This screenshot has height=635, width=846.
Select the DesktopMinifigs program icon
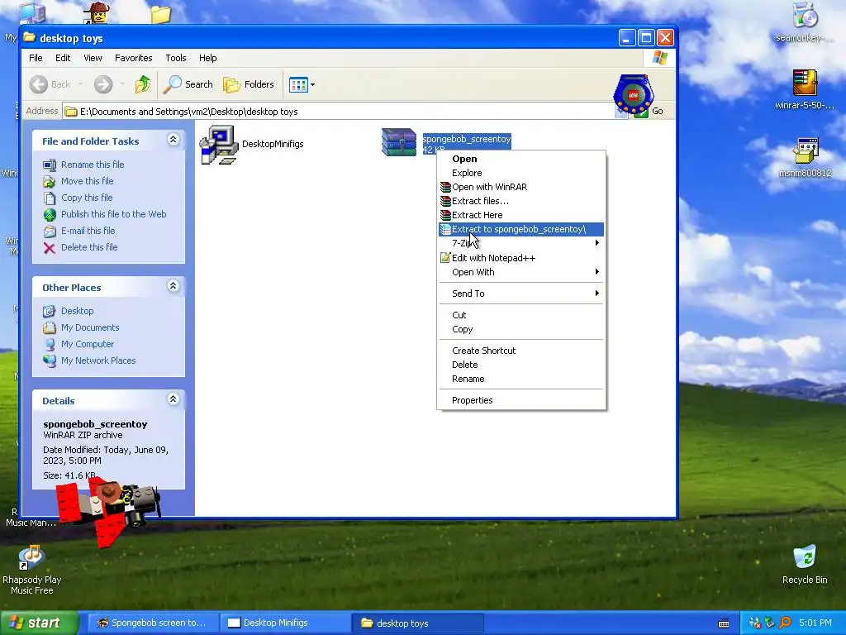(x=218, y=144)
